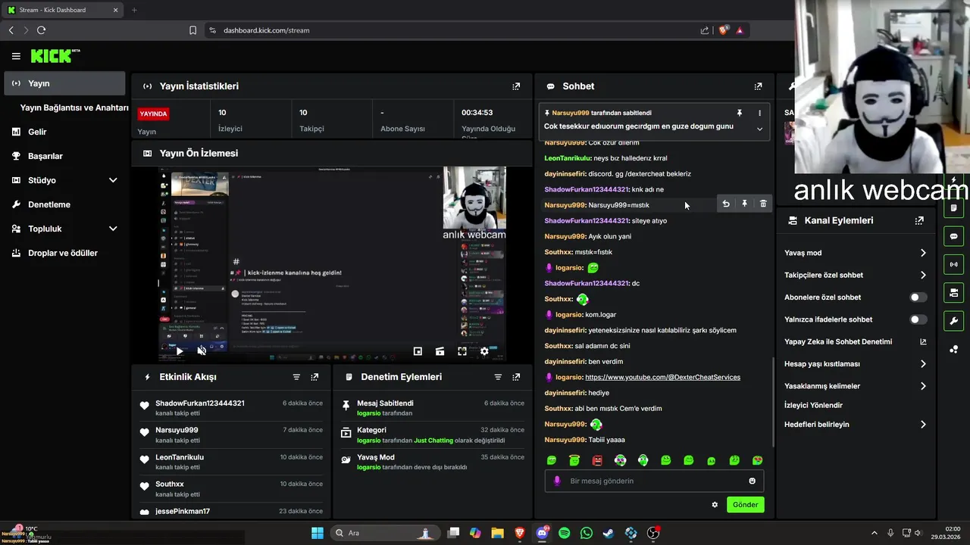
Task: Open Steam from the taskbar
Action: coord(609,533)
